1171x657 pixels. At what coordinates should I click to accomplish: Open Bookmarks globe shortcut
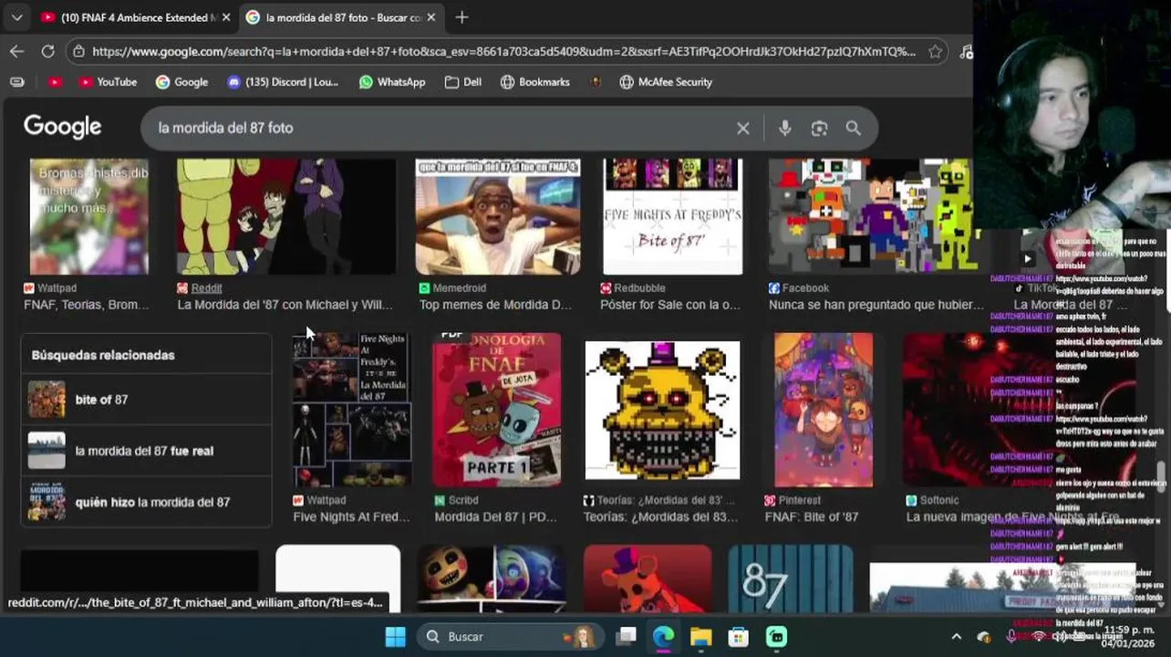coord(534,82)
